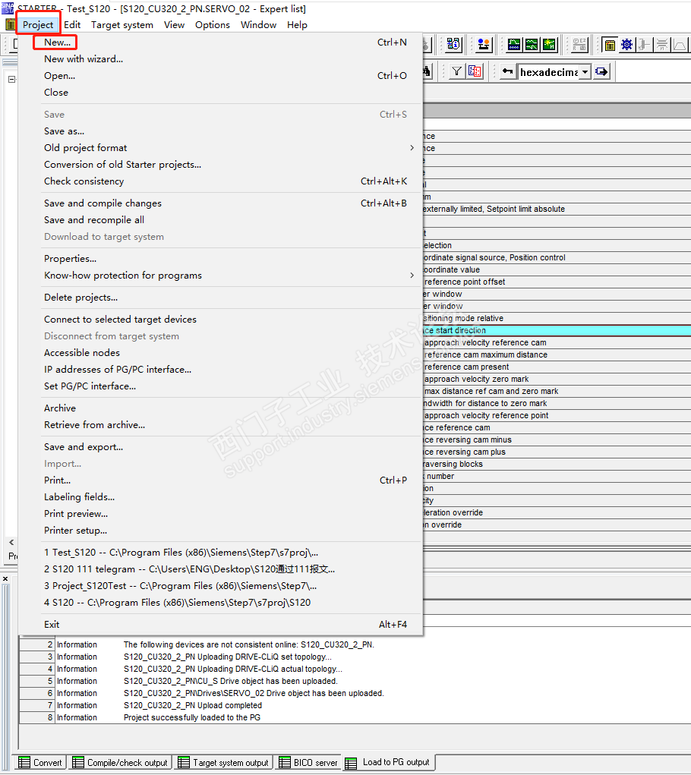Image resolution: width=691 pixels, height=775 pixels.
Task: Click the trapezoid ramp icon in toolbar
Action: pyautogui.click(x=680, y=45)
